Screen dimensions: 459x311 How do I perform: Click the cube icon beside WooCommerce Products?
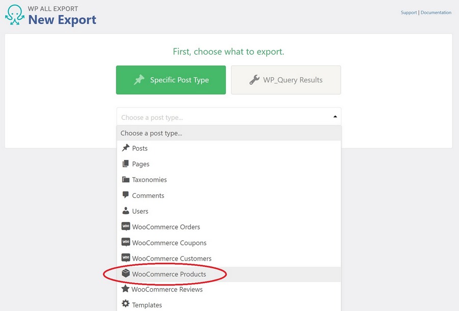point(125,274)
